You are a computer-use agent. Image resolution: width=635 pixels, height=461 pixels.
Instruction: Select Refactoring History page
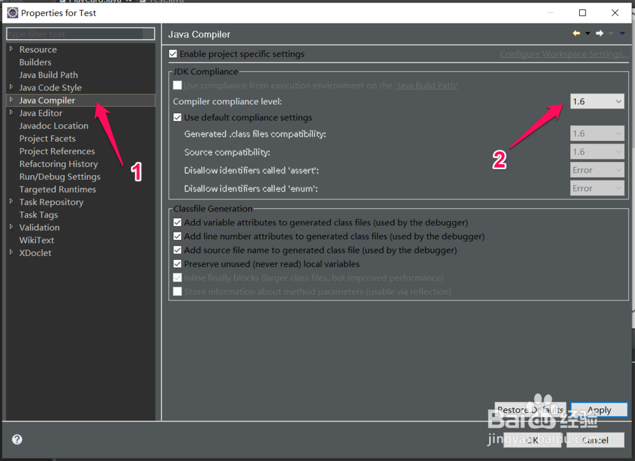[58, 164]
